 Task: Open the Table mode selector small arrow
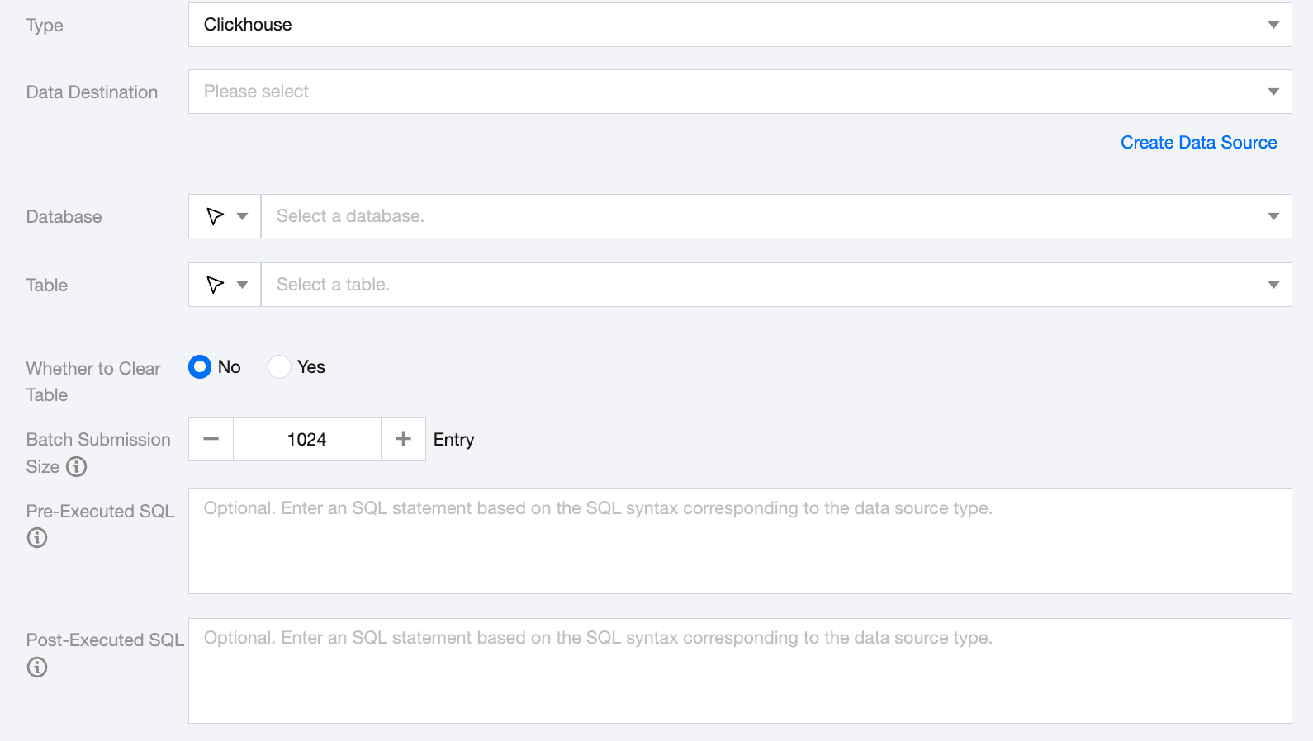pos(242,285)
